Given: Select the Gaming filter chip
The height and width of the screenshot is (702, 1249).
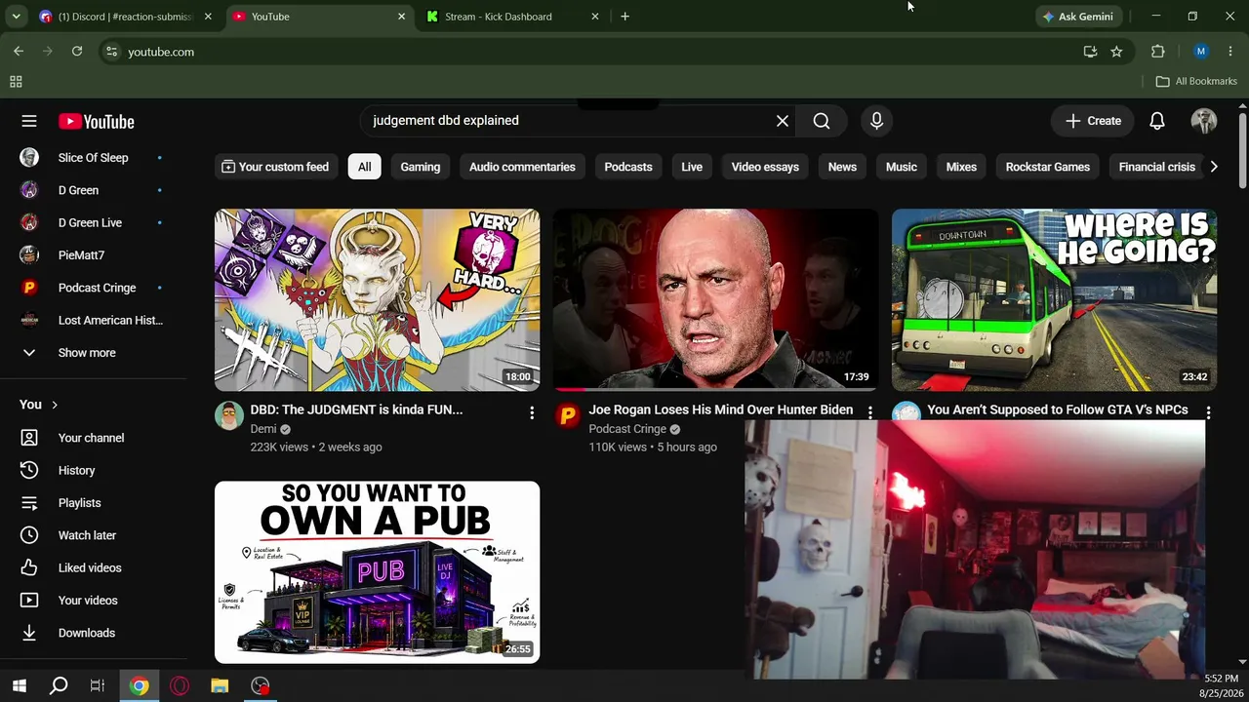Looking at the screenshot, I should coord(421,167).
